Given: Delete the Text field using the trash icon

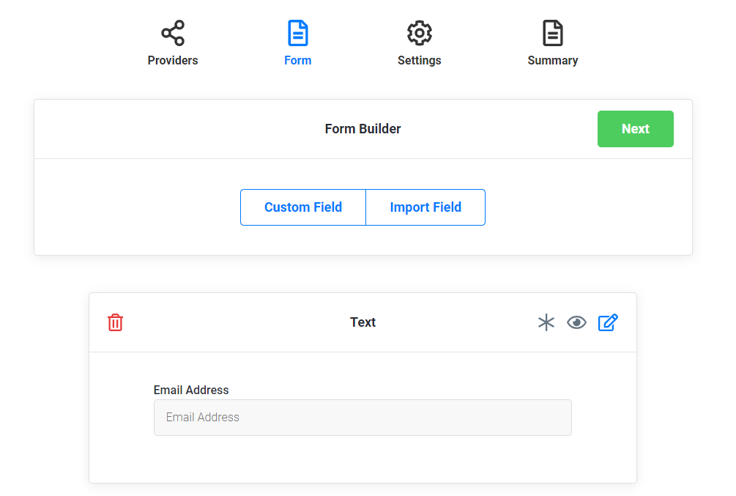Looking at the screenshot, I should click(115, 322).
